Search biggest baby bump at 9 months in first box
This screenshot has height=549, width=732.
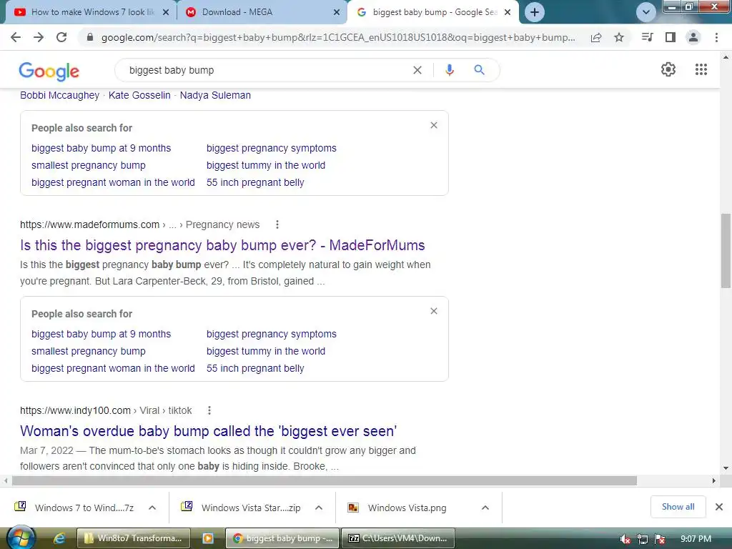(102, 148)
